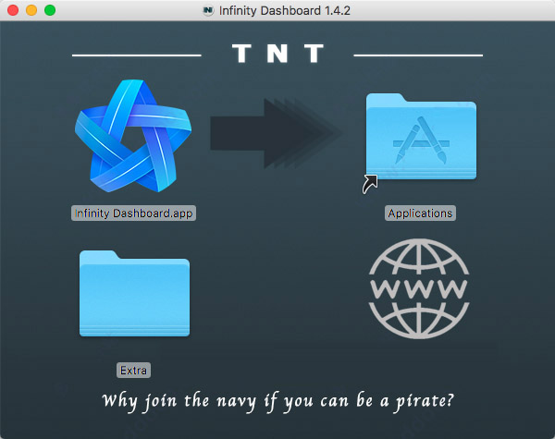Select the Extra folder label

133,371
